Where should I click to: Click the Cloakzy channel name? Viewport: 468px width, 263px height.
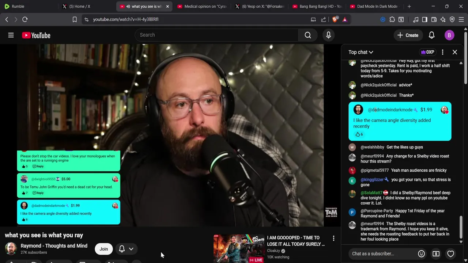click(273, 251)
